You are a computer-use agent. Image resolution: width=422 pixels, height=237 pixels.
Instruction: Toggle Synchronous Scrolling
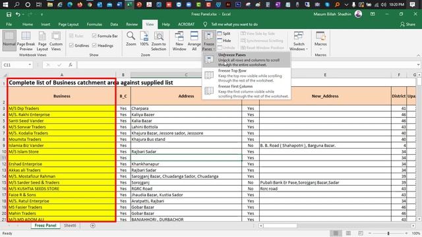pos(262,41)
